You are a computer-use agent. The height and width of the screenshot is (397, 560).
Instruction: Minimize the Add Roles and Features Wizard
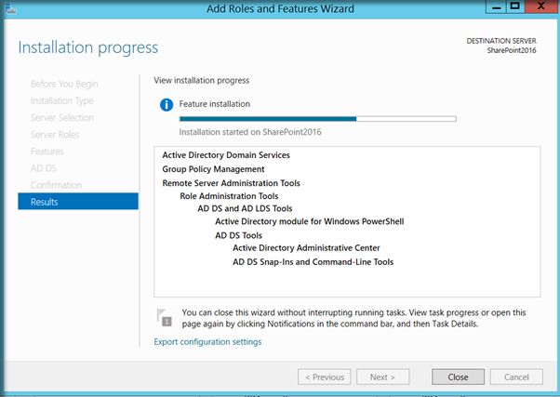click(496, 7)
